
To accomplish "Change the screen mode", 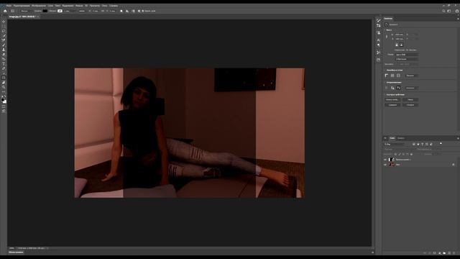I will [4, 111].
